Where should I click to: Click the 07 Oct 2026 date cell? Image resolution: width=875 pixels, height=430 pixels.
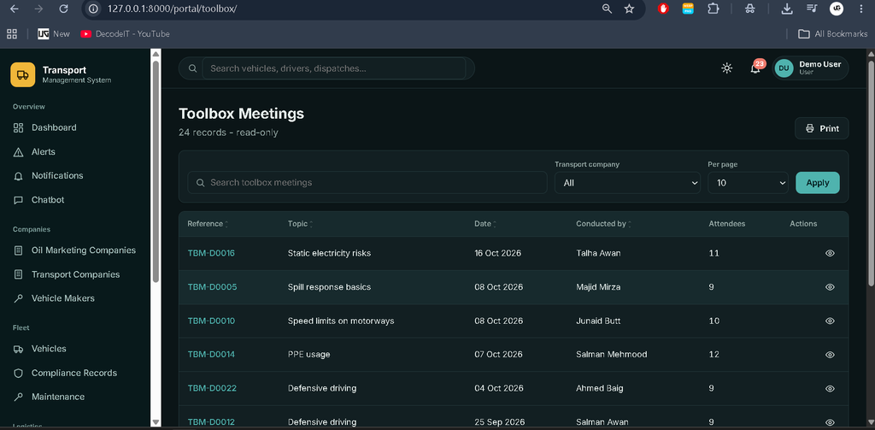[498, 355]
